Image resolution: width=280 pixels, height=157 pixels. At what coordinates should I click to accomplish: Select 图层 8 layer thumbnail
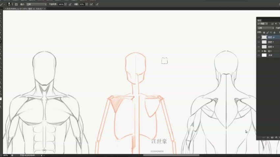tap(264, 47)
